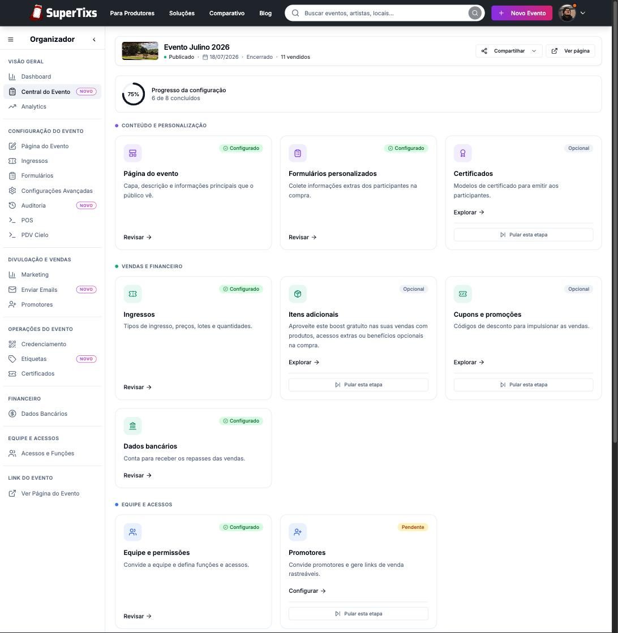
Task: Click the POS terminal icon in sidebar
Action: tap(12, 220)
